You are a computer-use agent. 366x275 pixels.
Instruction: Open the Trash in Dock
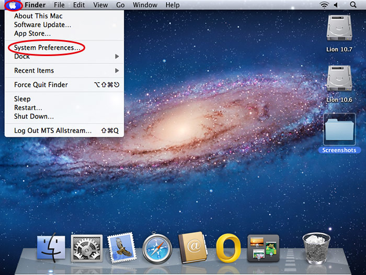tap(316, 248)
